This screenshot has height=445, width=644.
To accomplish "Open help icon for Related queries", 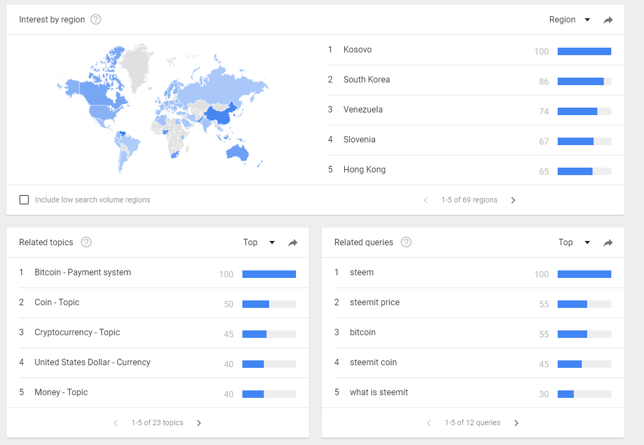I will [x=406, y=243].
